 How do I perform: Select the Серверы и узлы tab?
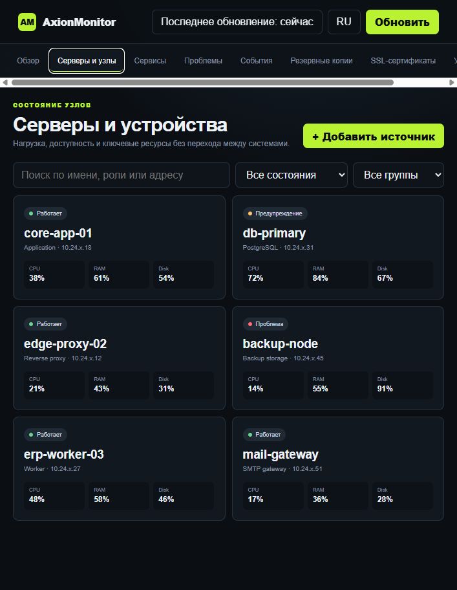[x=87, y=61]
